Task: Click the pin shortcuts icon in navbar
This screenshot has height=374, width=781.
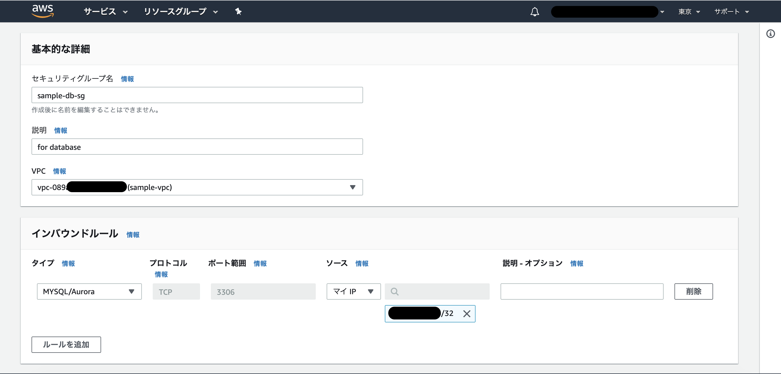Action: (x=238, y=11)
